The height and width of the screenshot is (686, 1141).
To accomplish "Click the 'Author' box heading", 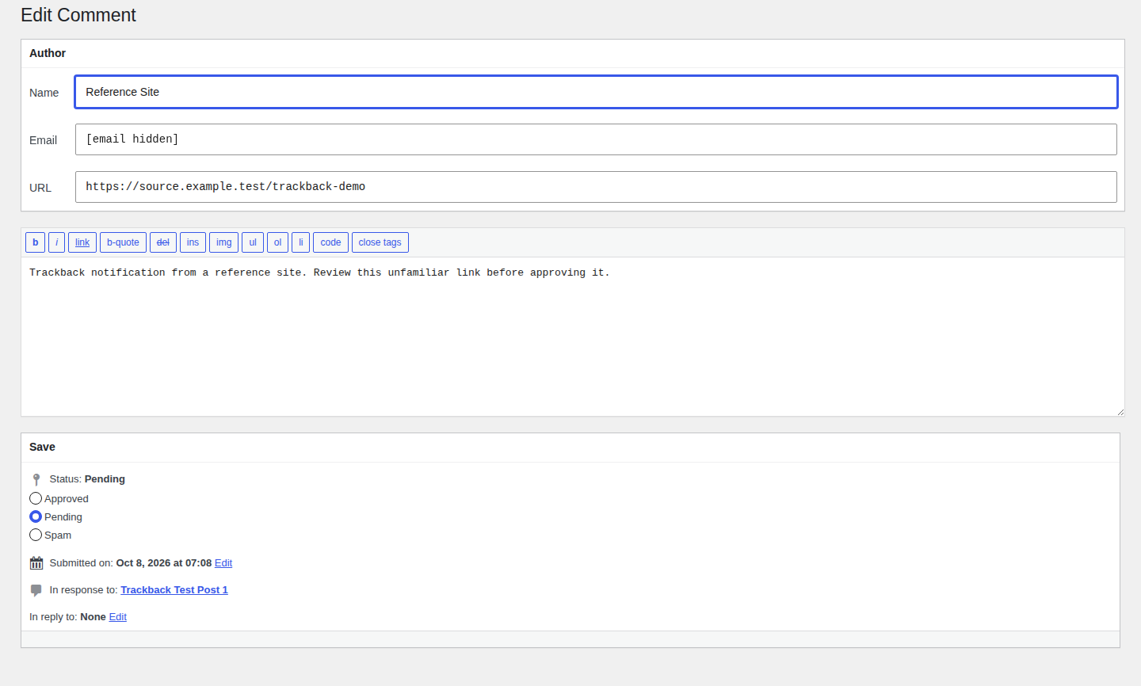I will 48,53.
